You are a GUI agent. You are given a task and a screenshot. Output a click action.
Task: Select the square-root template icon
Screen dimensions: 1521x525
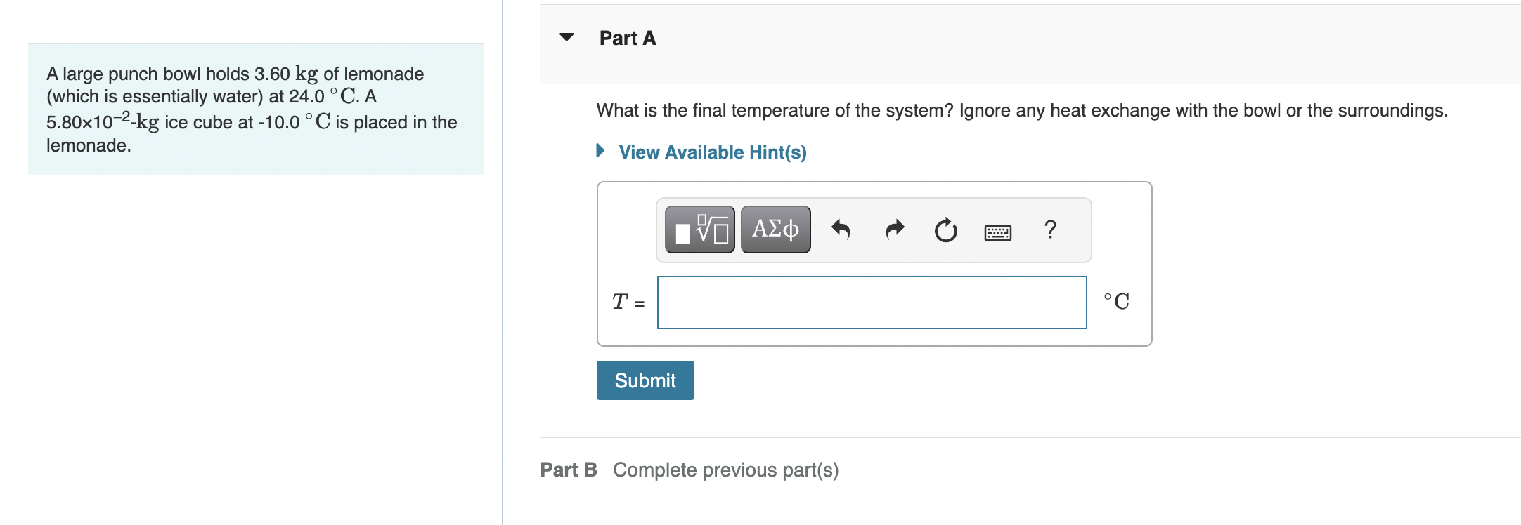[x=710, y=226]
